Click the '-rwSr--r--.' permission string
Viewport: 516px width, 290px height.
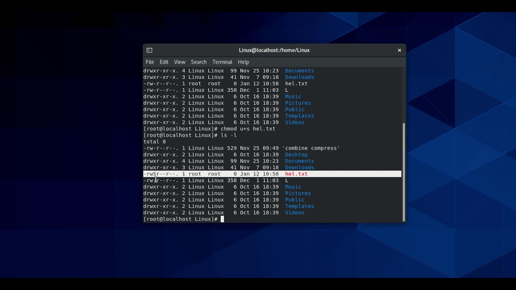coord(161,174)
